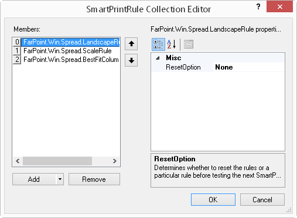The height and width of the screenshot is (218, 297).
Task: Click the Remove button
Action: (94, 179)
